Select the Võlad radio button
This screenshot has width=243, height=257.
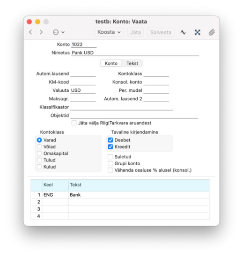coord(39,147)
